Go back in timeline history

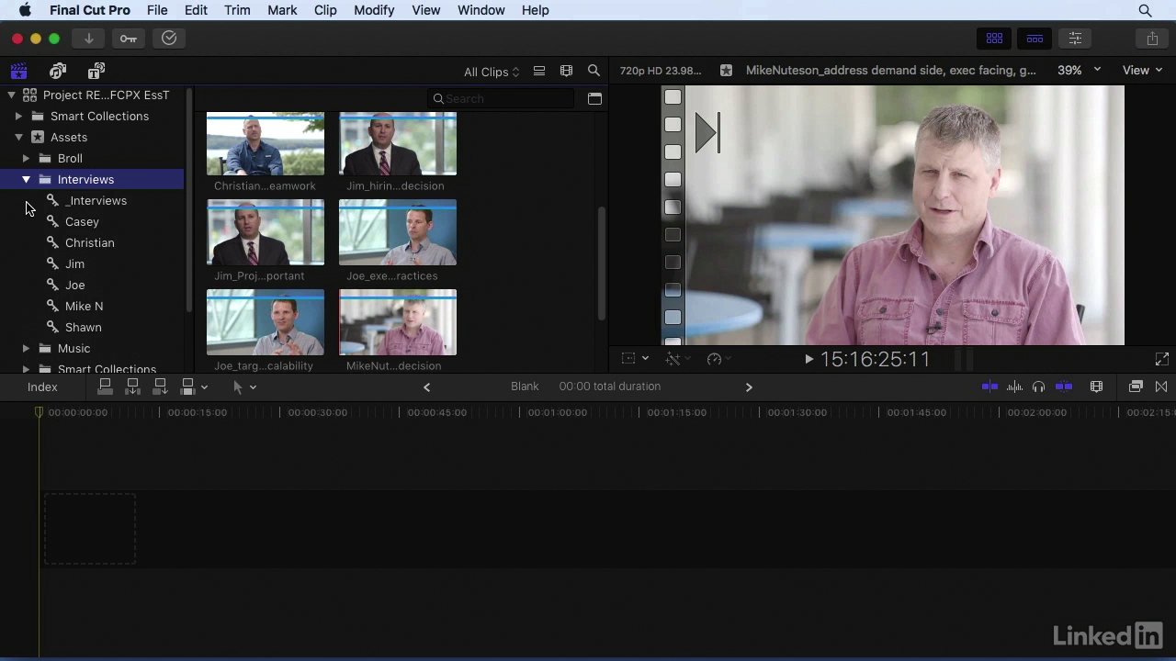click(x=426, y=387)
